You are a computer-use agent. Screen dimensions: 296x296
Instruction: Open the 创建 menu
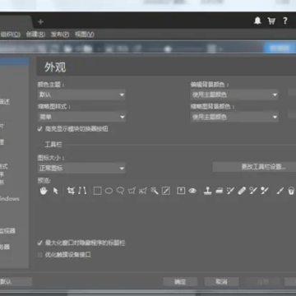pyautogui.click(x=35, y=35)
